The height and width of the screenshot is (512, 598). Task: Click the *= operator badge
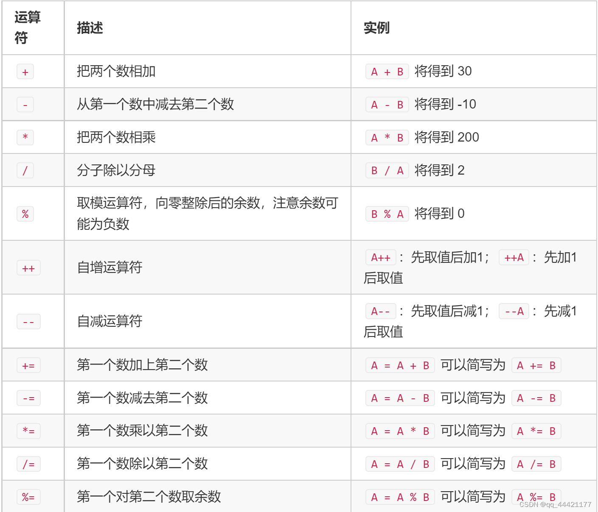coord(28,431)
